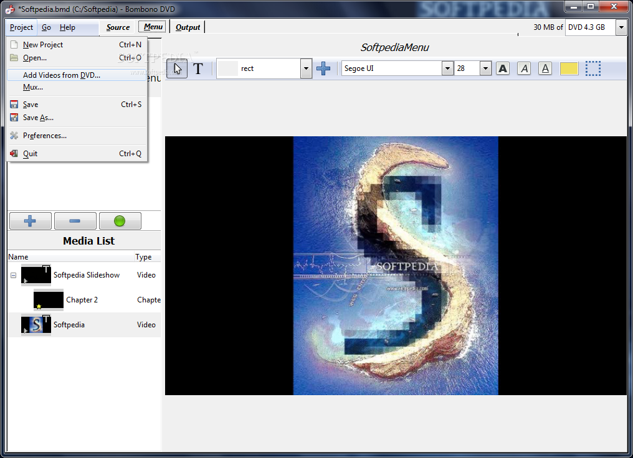Add a rect menu item with plus icon
This screenshot has width=633, height=458.
click(x=323, y=68)
